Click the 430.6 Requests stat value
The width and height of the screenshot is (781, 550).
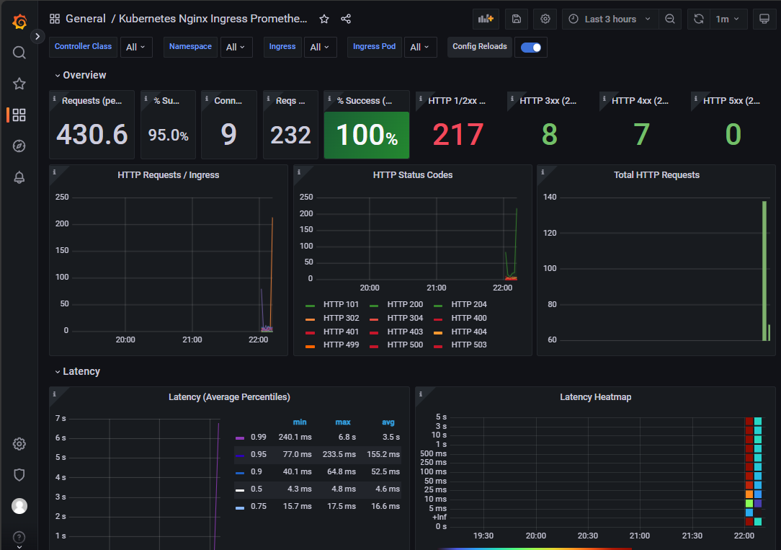(x=92, y=135)
